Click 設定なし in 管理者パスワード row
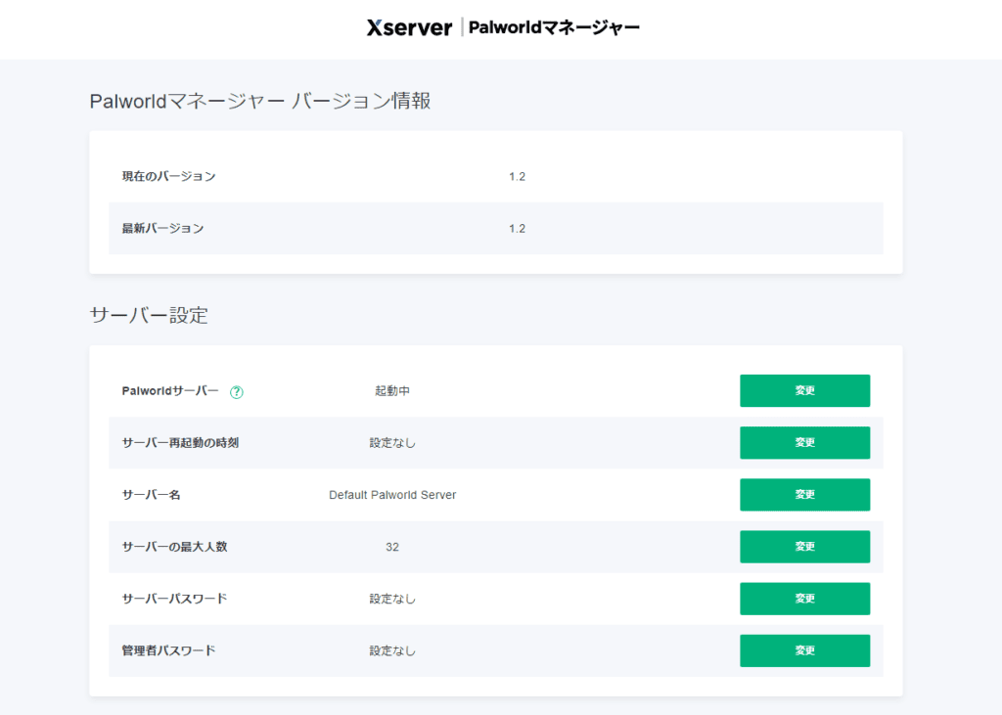The height and width of the screenshot is (715, 1002). [392, 650]
